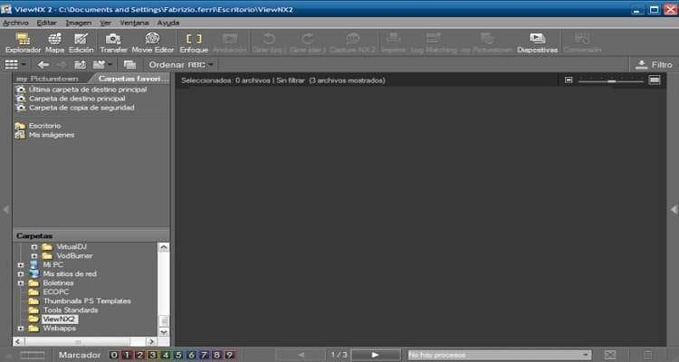Image resolution: width=679 pixels, height=362 pixels.
Task: Expand the Webapps folder node
Action: [x=21, y=329]
